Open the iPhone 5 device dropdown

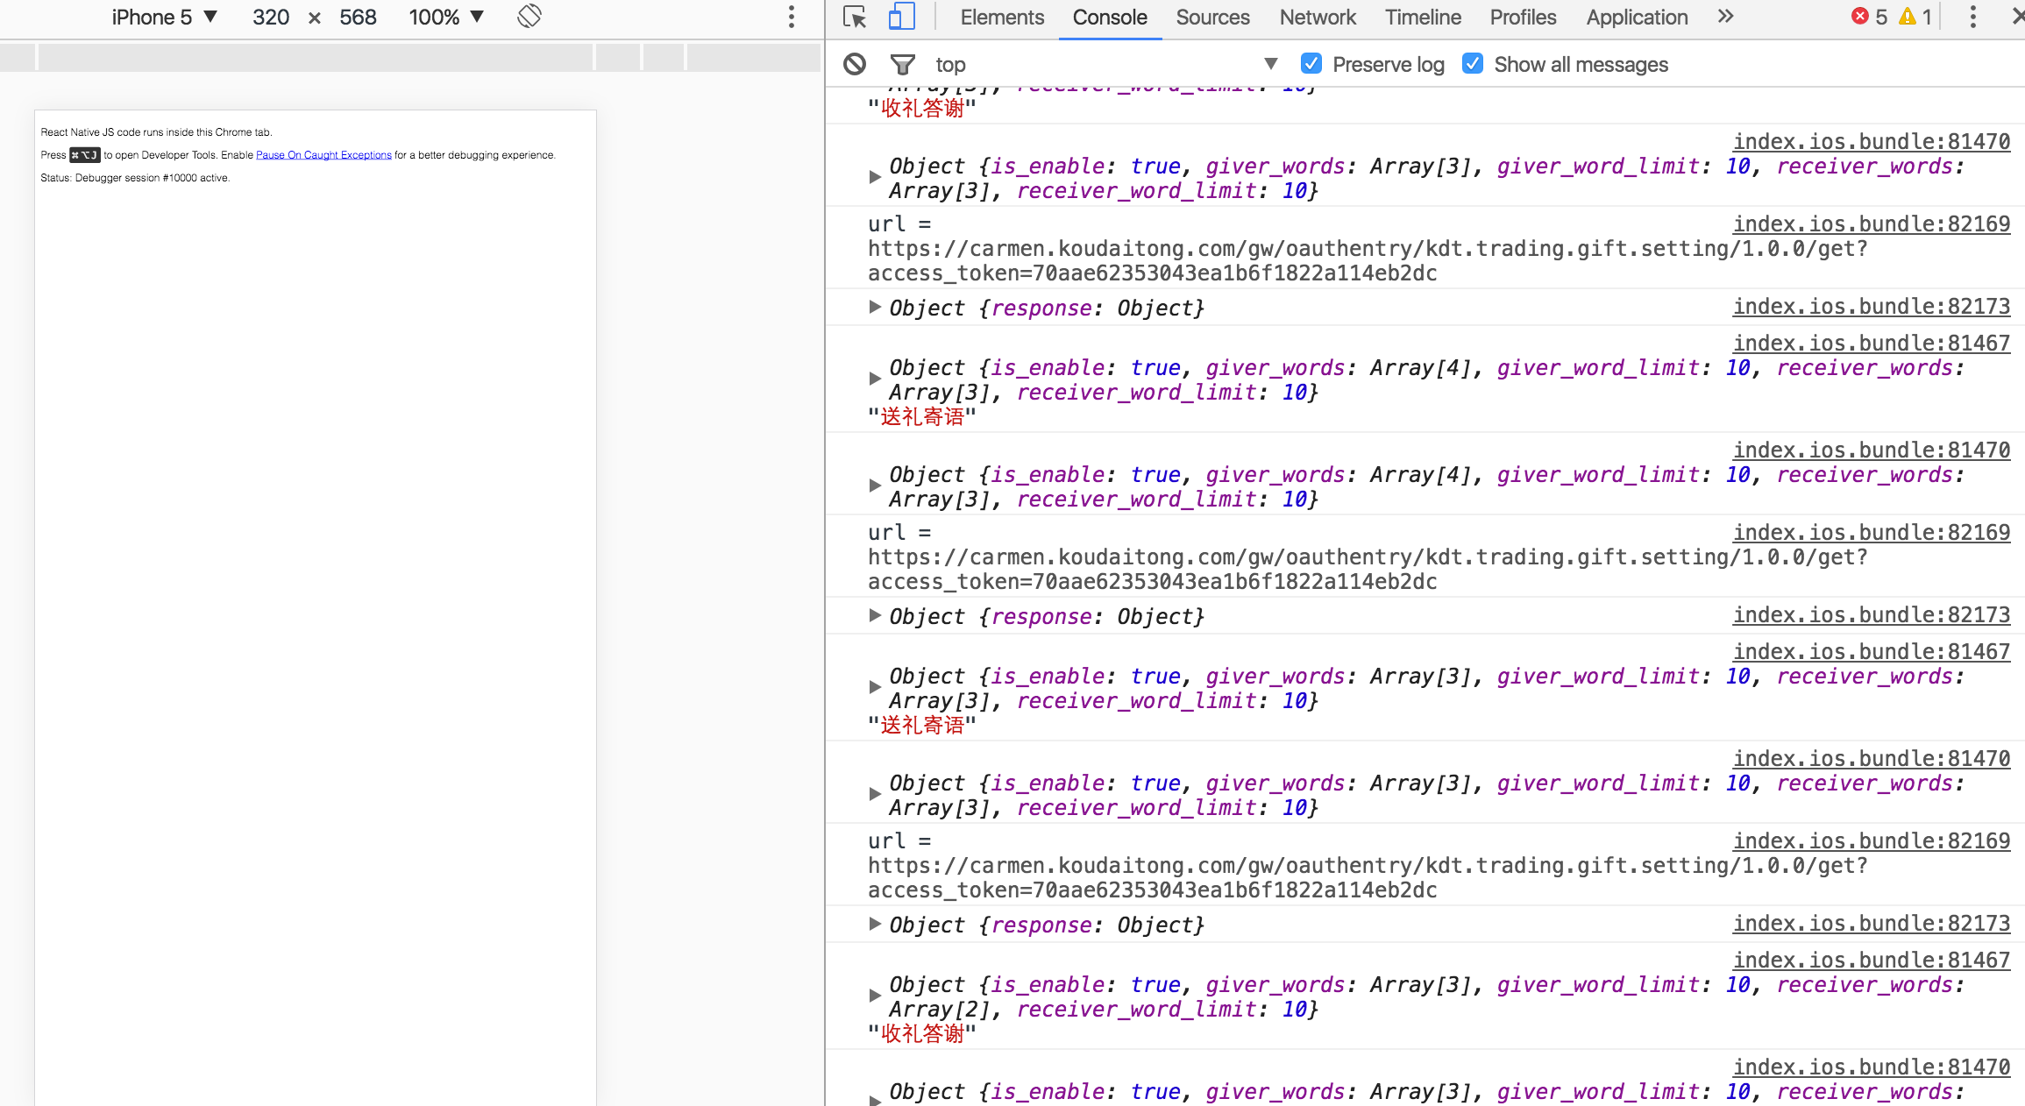164,17
